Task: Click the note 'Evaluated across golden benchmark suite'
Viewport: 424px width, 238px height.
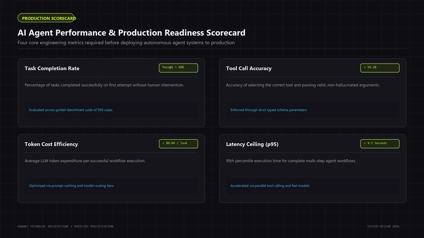Action: click(x=71, y=110)
